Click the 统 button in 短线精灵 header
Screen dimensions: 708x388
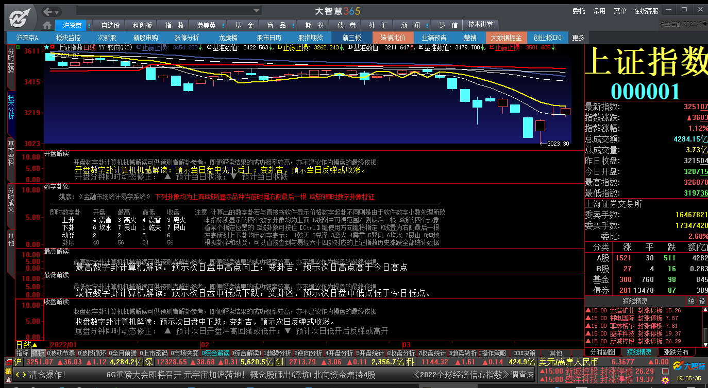[691, 301]
